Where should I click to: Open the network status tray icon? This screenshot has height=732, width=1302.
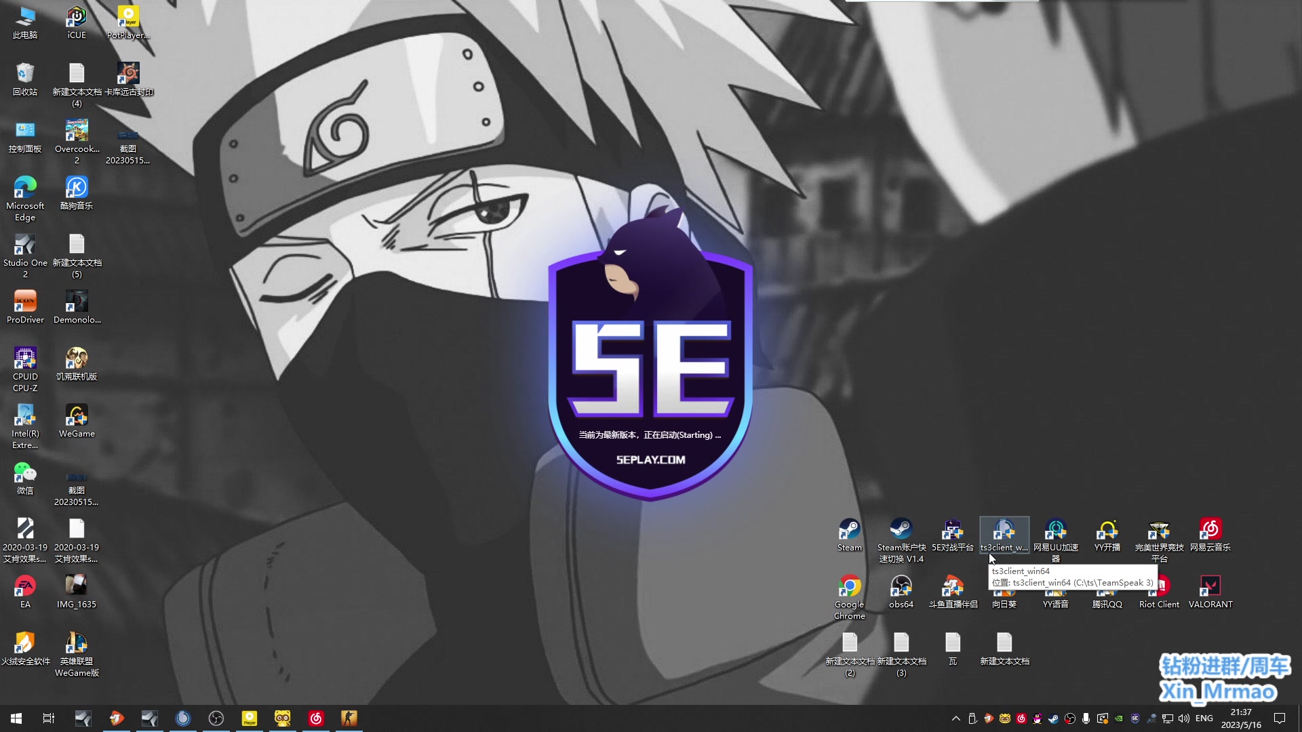pyautogui.click(x=1168, y=718)
